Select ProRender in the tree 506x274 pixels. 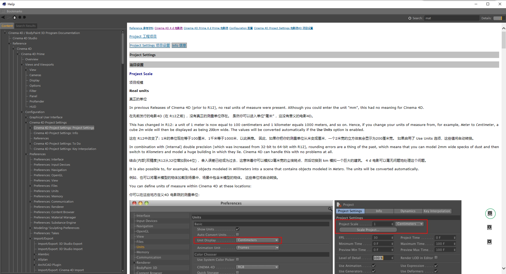(x=37, y=101)
